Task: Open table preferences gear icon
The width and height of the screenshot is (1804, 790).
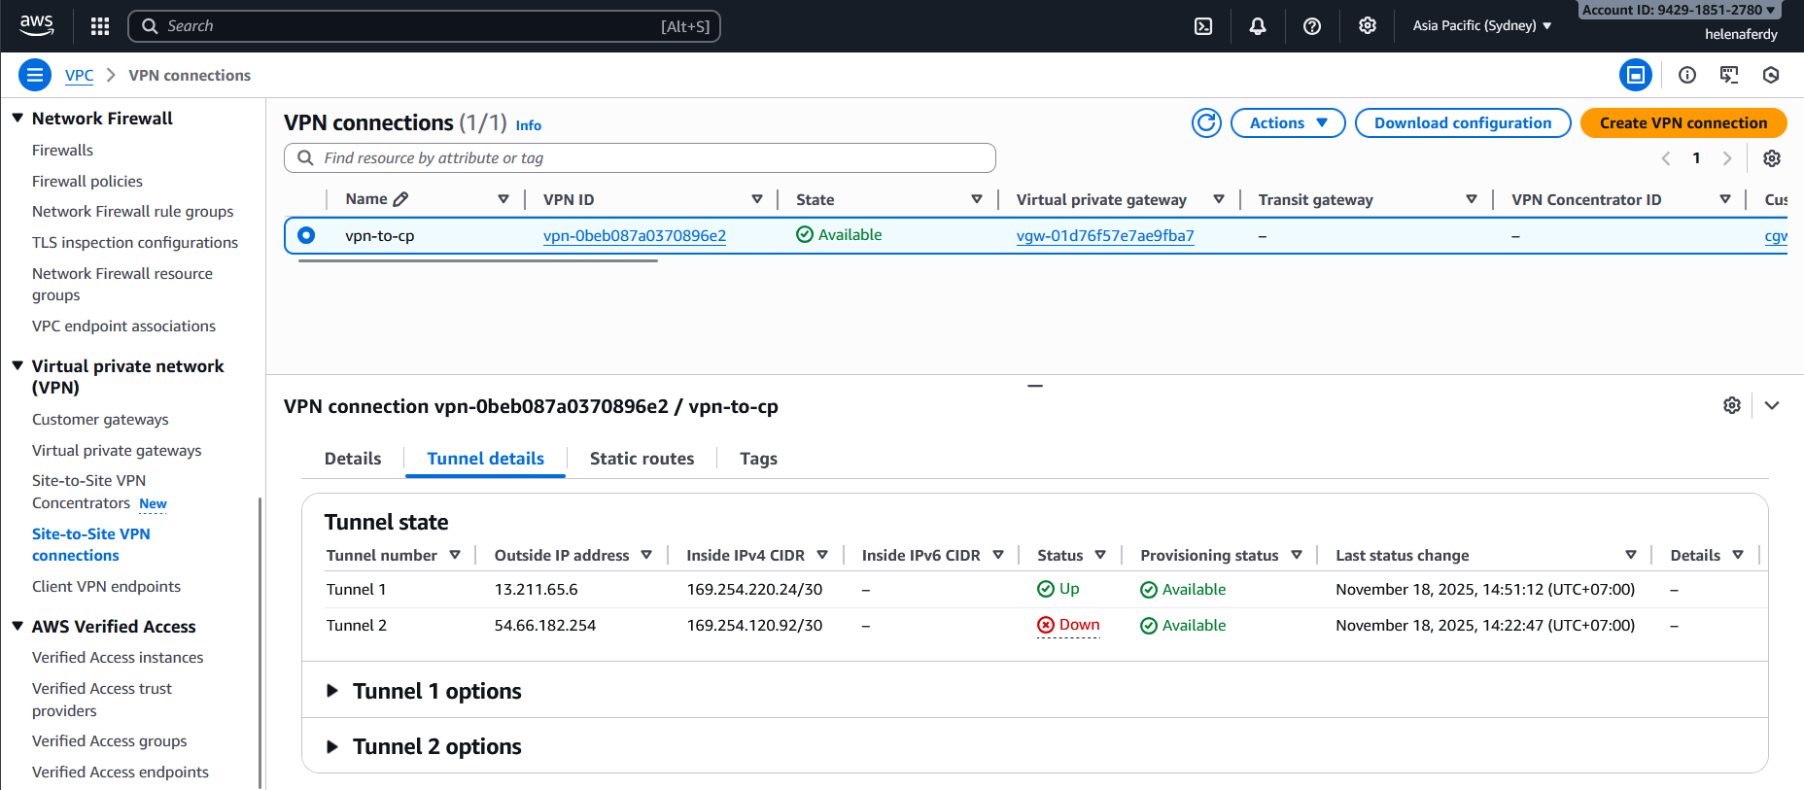Action: pos(1772,158)
